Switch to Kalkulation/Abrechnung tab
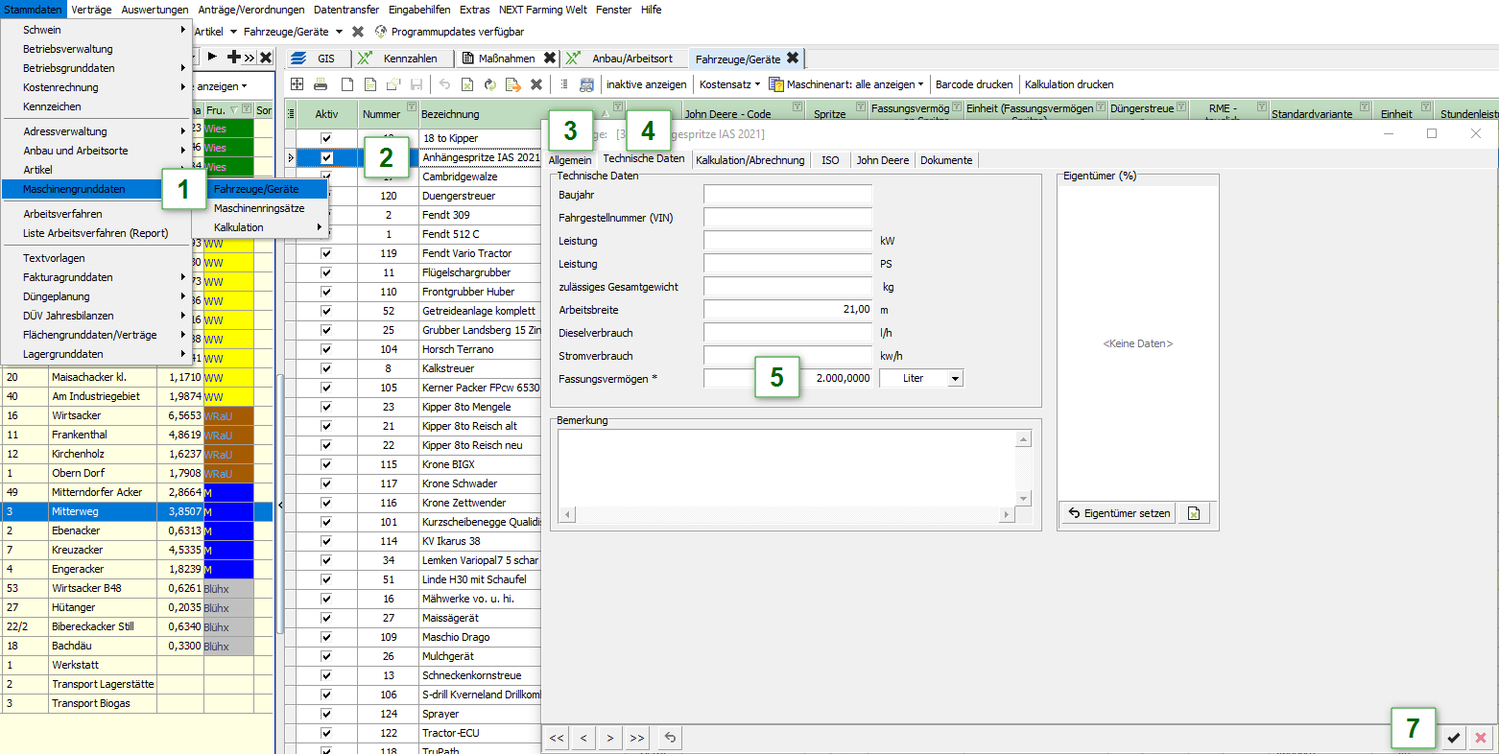Viewport: 1499px width, 754px height. pyautogui.click(x=750, y=160)
